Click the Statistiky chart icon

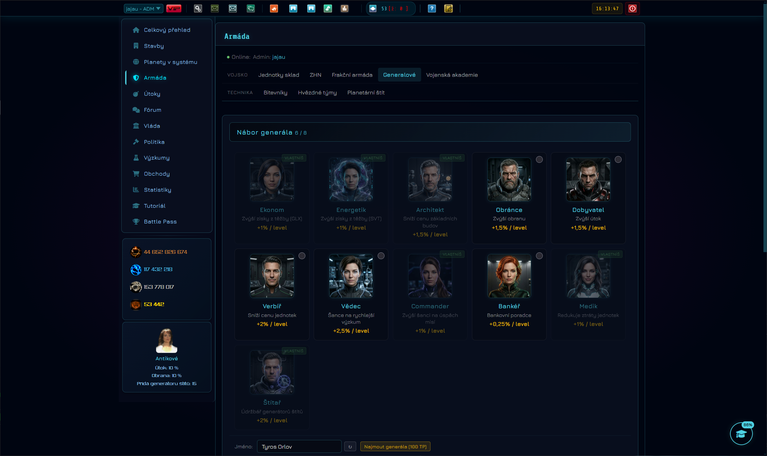coord(136,190)
